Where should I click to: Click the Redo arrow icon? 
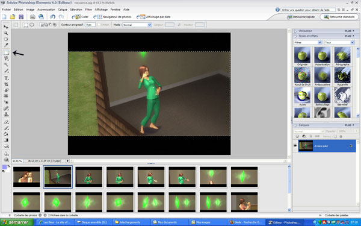(61, 17)
